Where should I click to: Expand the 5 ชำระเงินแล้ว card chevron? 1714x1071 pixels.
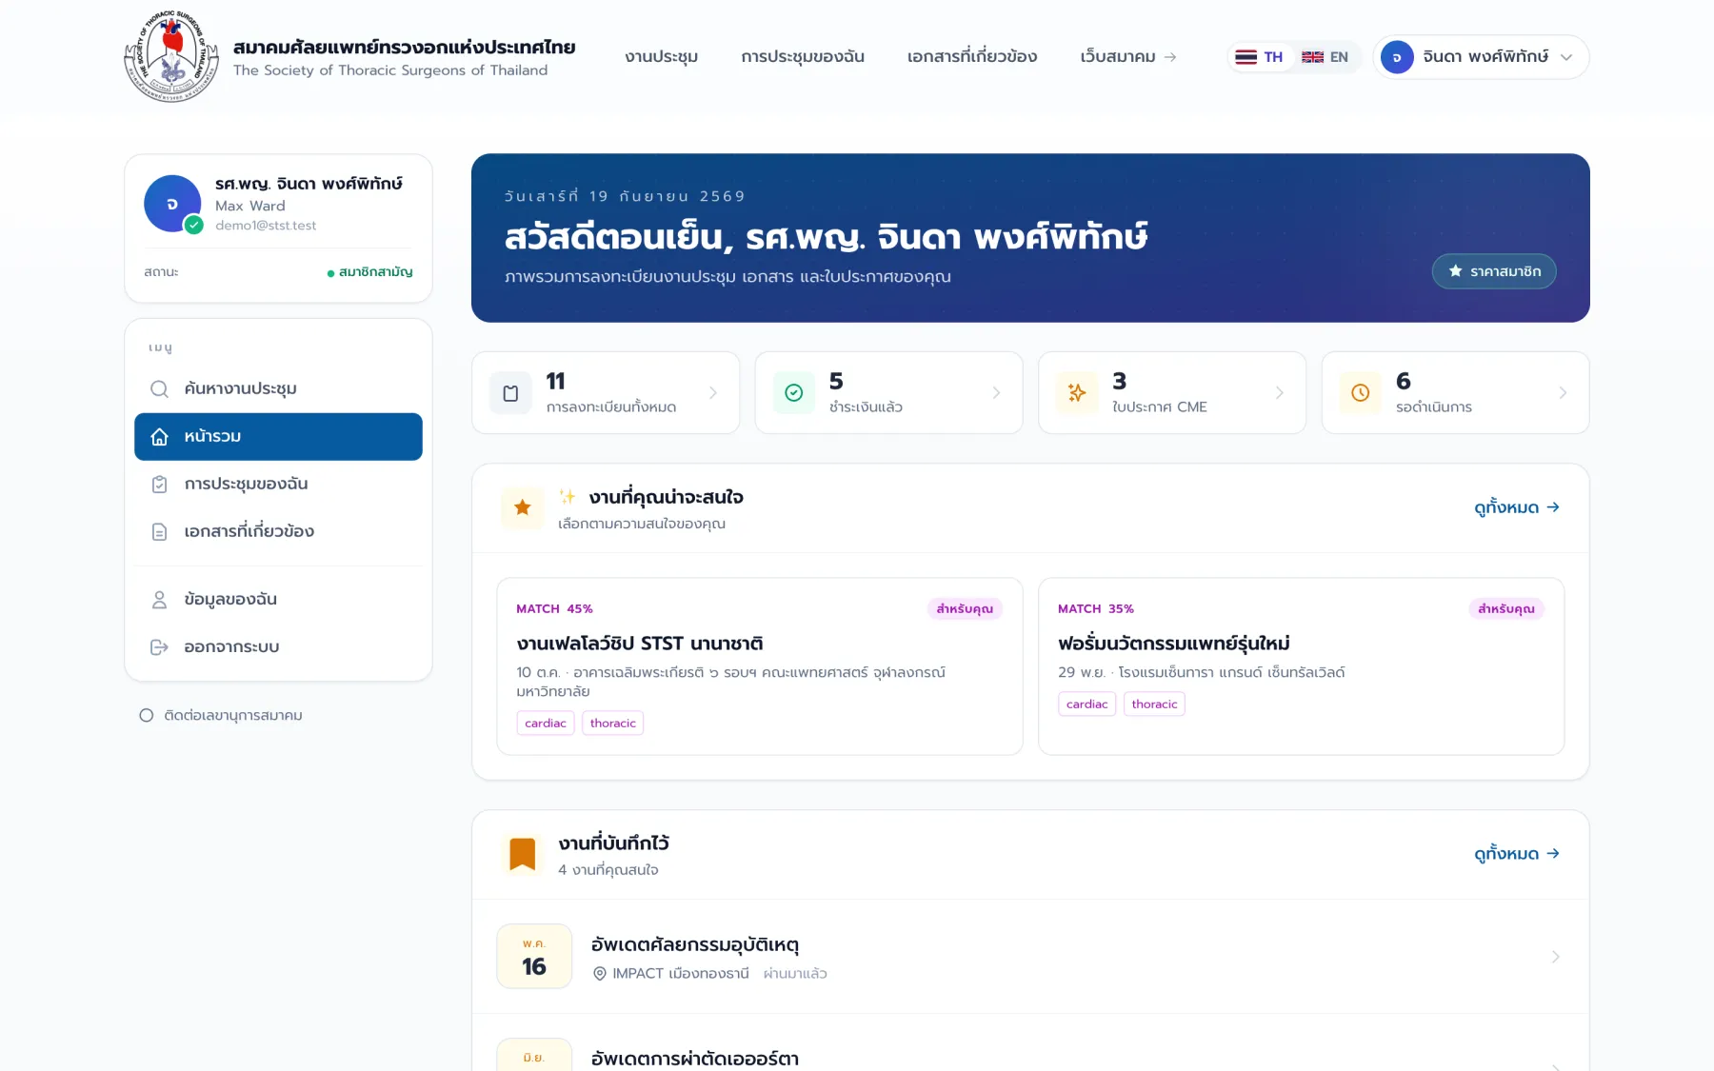click(x=997, y=393)
